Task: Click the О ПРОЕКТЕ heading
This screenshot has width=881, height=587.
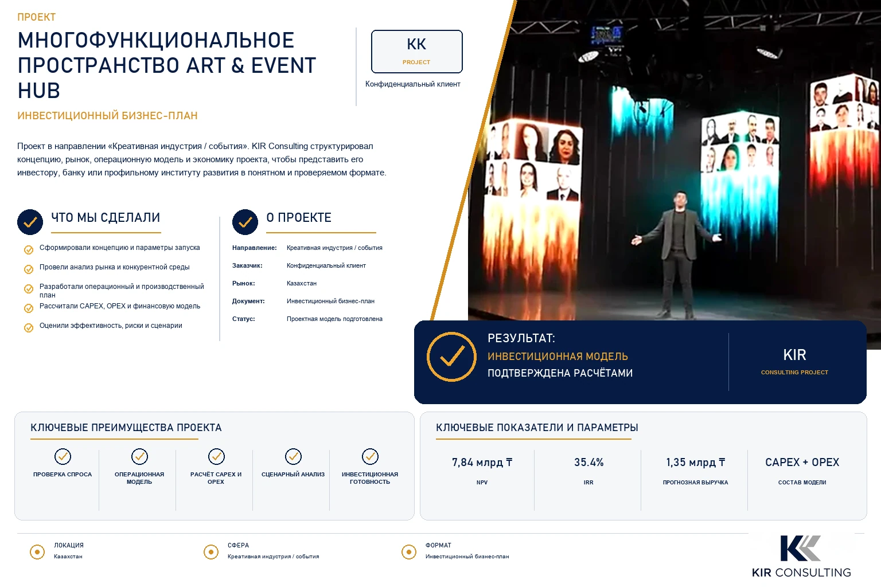Action: pyautogui.click(x=299, y=218)
